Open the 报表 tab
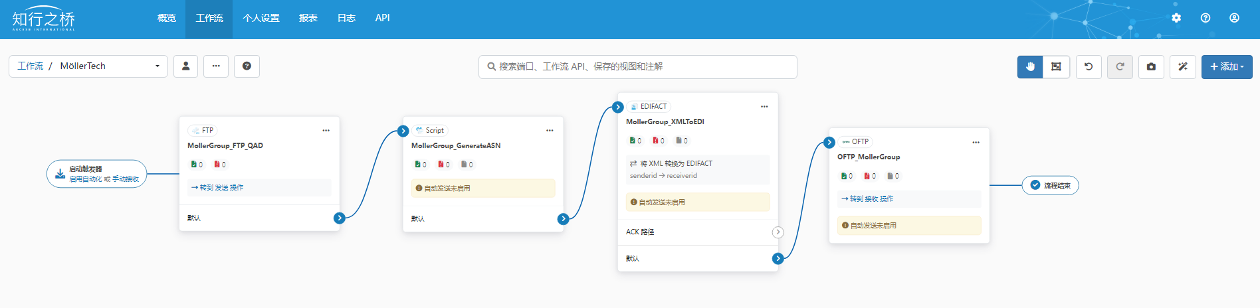 (x=308, y=19)
